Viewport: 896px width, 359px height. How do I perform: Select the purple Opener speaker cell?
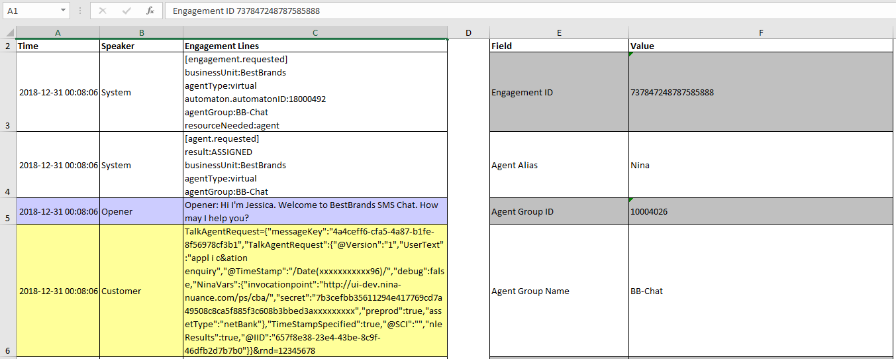(x=141, y=212)
